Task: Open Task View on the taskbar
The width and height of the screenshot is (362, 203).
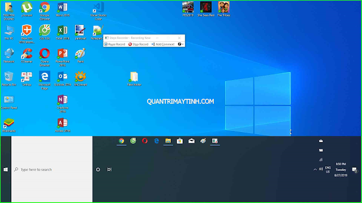Action: click(x=109, y=169)
